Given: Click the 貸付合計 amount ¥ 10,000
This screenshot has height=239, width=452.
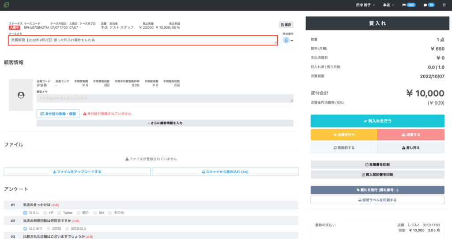Looking at the screenshot, I should click(425, 93).
